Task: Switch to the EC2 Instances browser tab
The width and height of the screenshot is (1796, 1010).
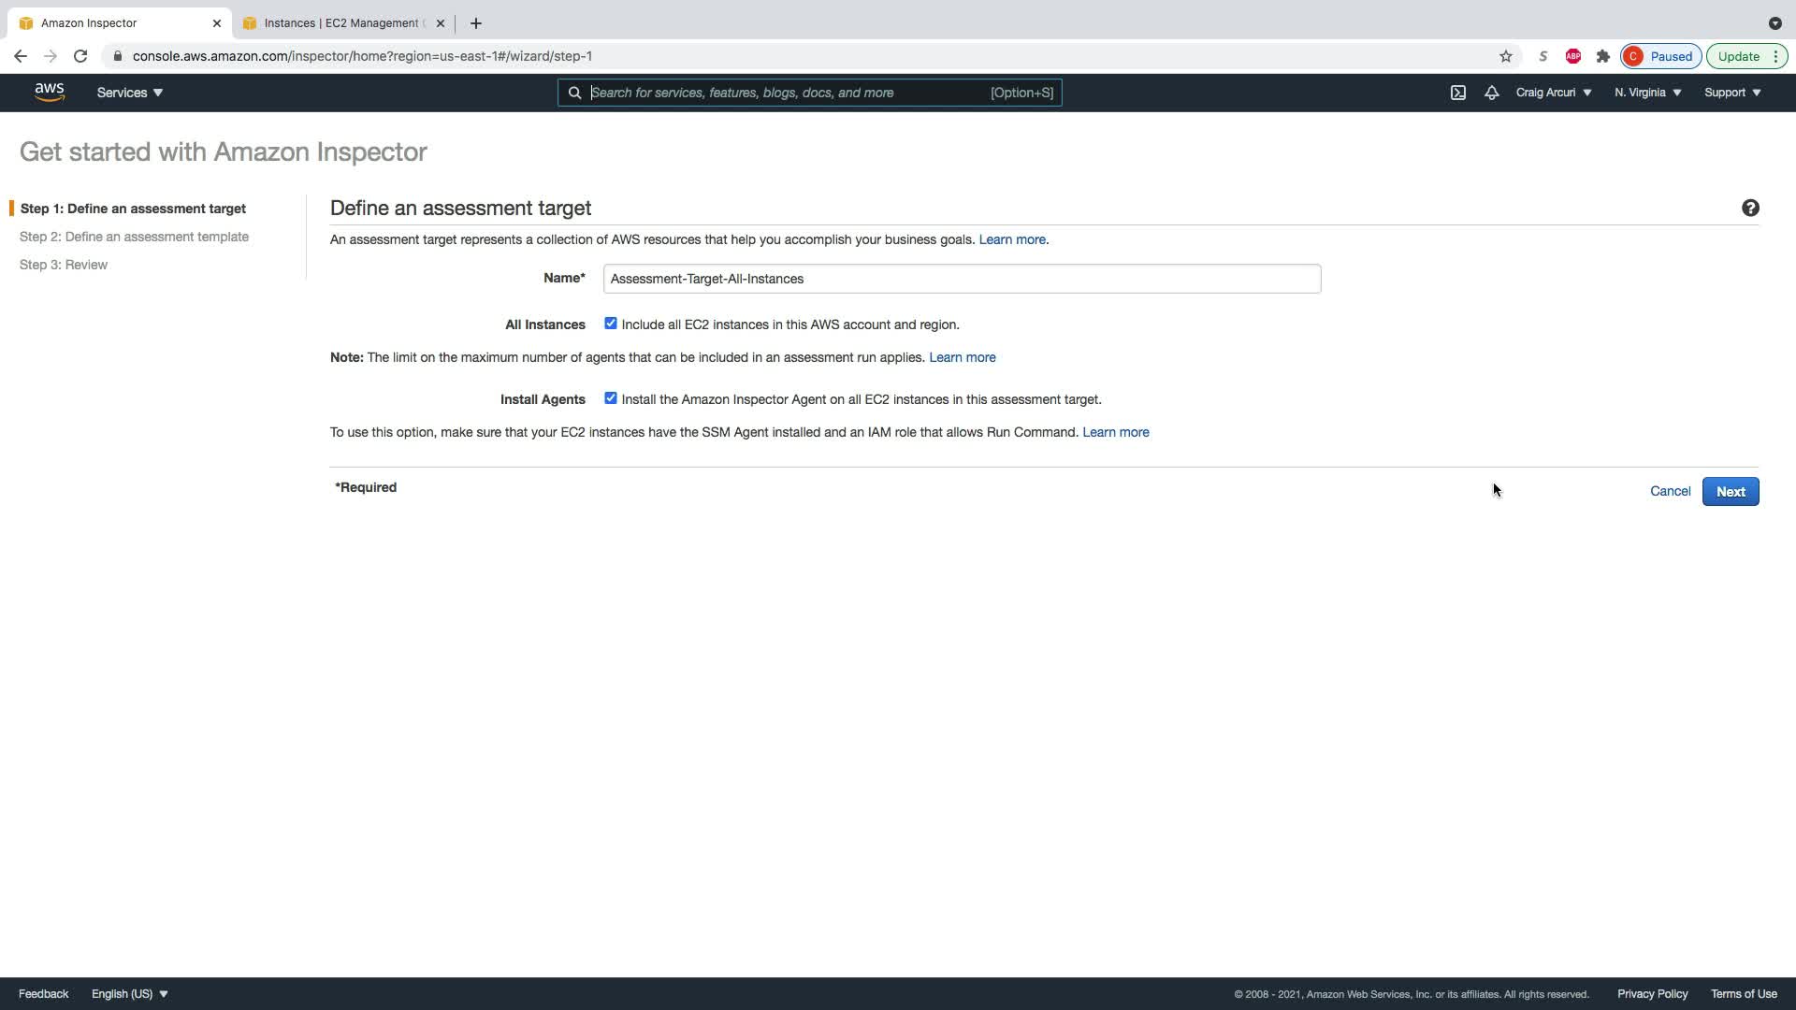Action: (341, 23)
